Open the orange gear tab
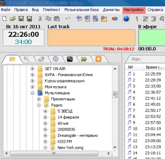Image resolution: width=165 pixels, height=159 pixels. (98, 59)
